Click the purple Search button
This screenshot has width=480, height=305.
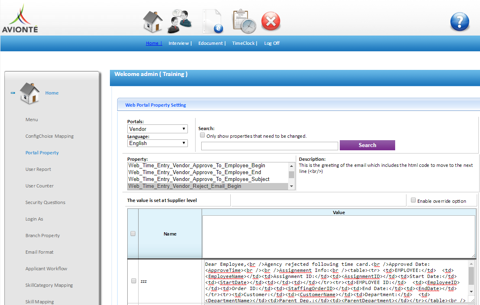pos(367,145)
